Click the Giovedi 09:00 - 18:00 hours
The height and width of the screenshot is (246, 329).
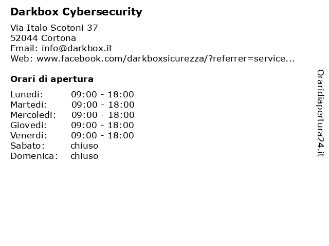[x=102, y=125]
